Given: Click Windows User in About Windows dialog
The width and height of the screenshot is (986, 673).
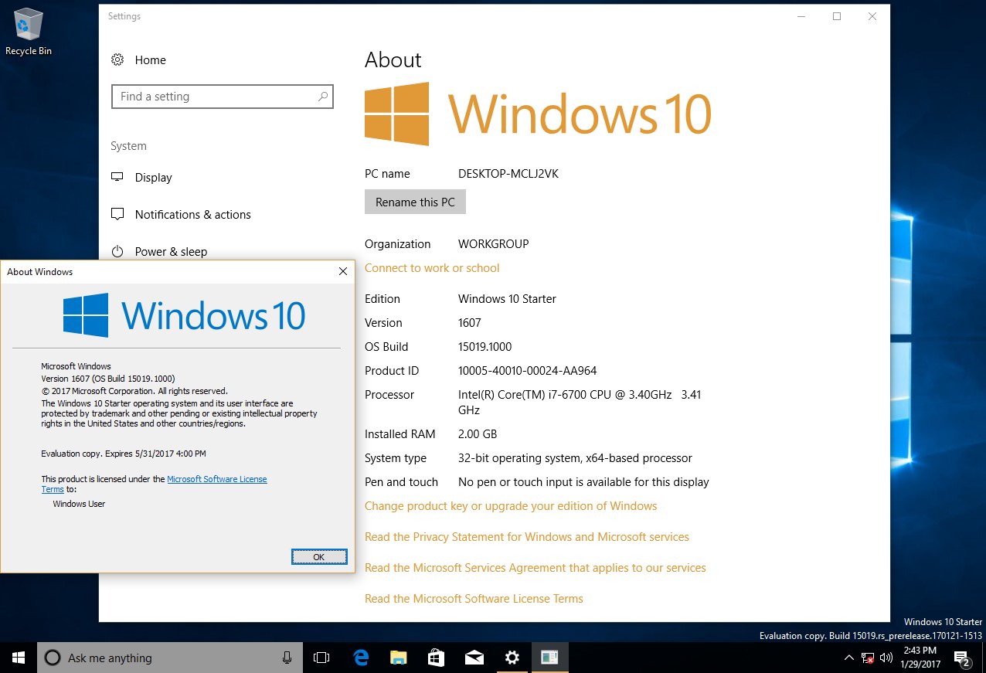Looking at the screenshot, I should pyautogui.click(x=79, y=504).
